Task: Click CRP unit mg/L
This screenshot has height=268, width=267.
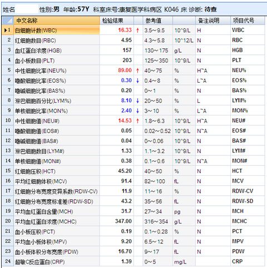Action: coord(180,262)
